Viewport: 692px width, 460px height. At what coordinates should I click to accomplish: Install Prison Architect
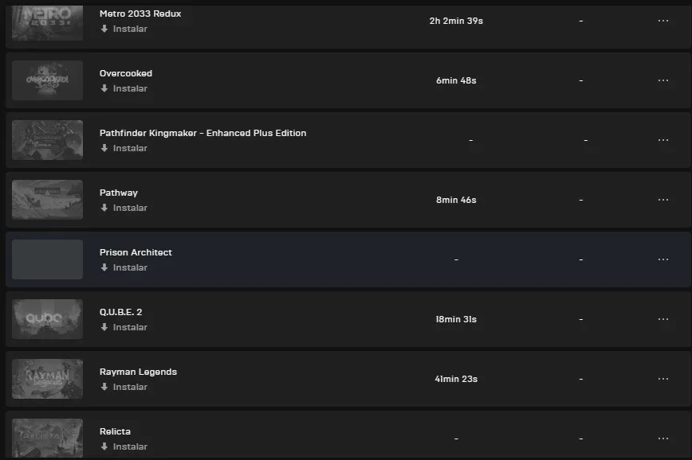[124, 267]
